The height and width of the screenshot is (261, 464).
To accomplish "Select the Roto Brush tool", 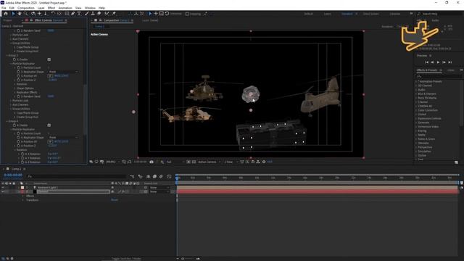I will click(107, 14).
